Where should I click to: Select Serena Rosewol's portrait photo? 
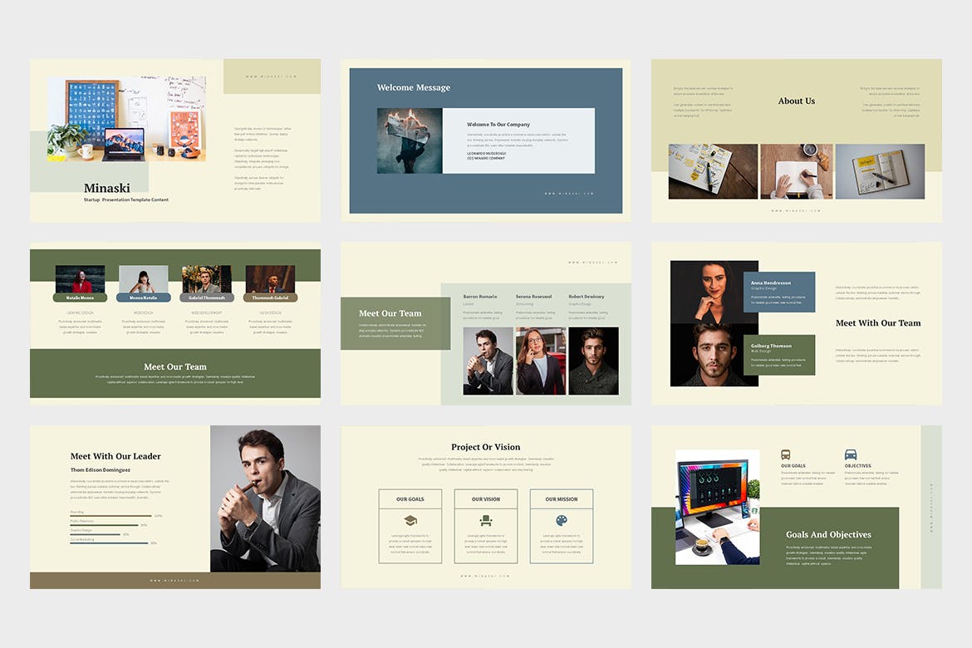click(541, 361)
